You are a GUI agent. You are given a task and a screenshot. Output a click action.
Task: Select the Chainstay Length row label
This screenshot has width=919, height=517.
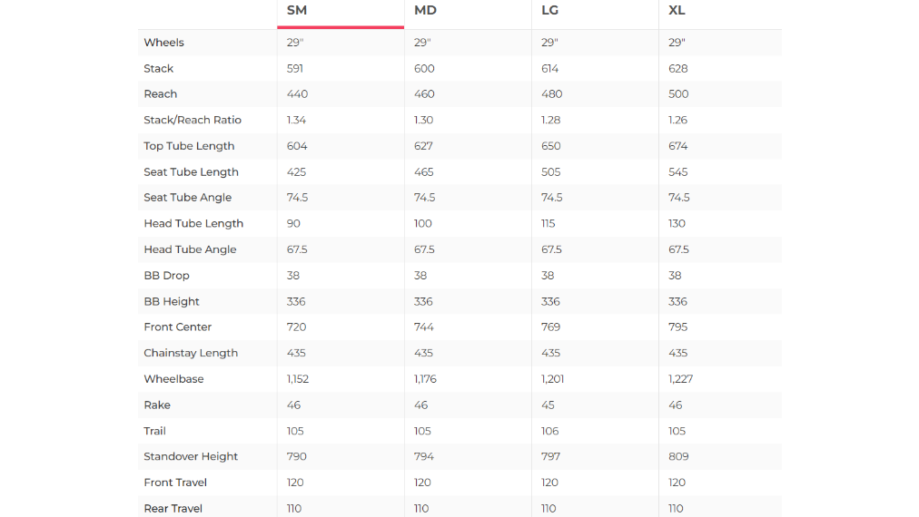pyautogui.click(x=191, y=354)
